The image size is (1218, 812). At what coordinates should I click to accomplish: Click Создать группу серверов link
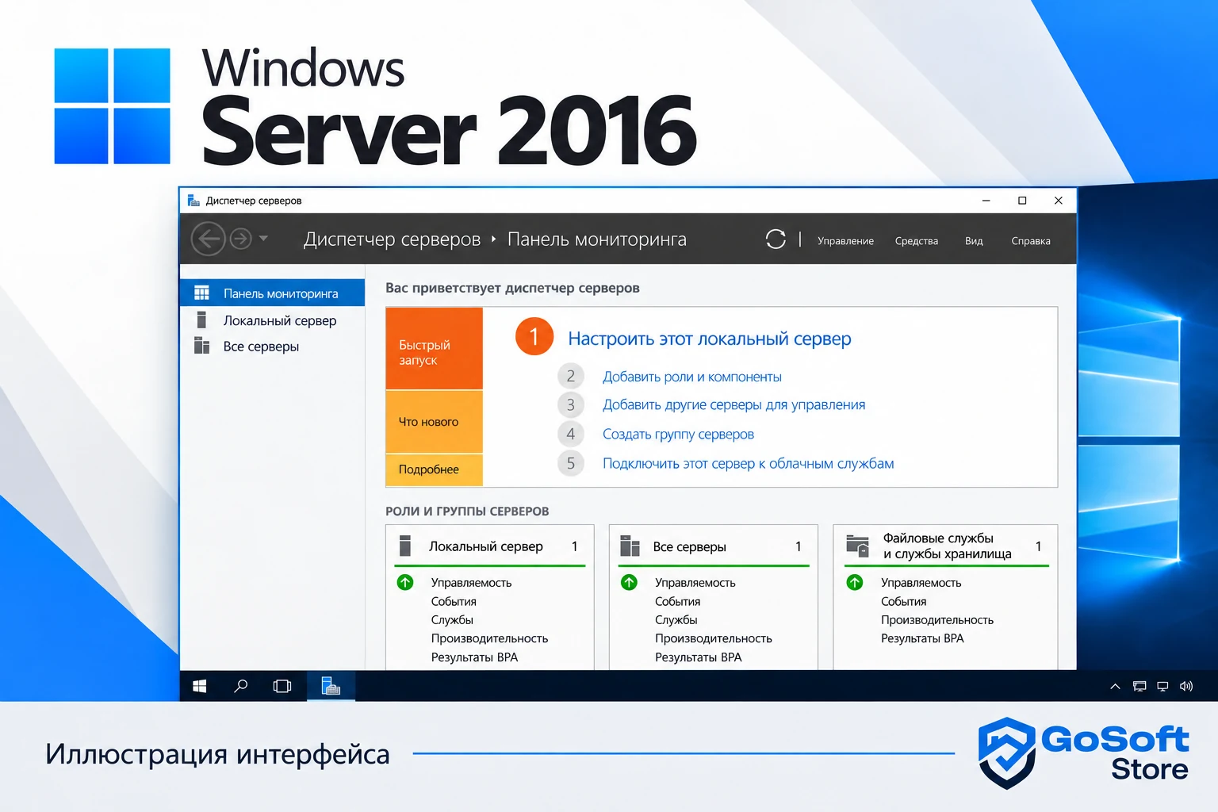point(678,434)
